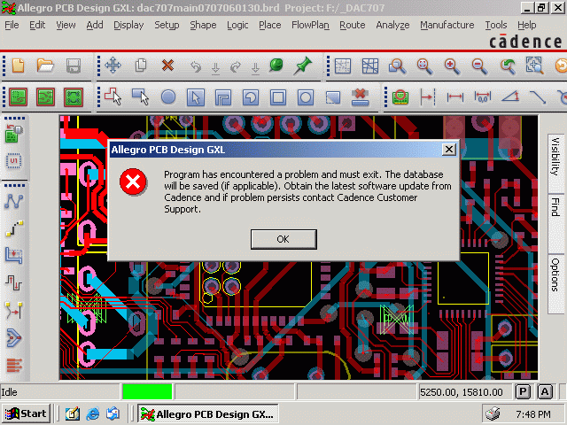Click the Shape Select arrow tool
Image resolution: width=567 pixels, height=425 pixels.
pos(196,97)
